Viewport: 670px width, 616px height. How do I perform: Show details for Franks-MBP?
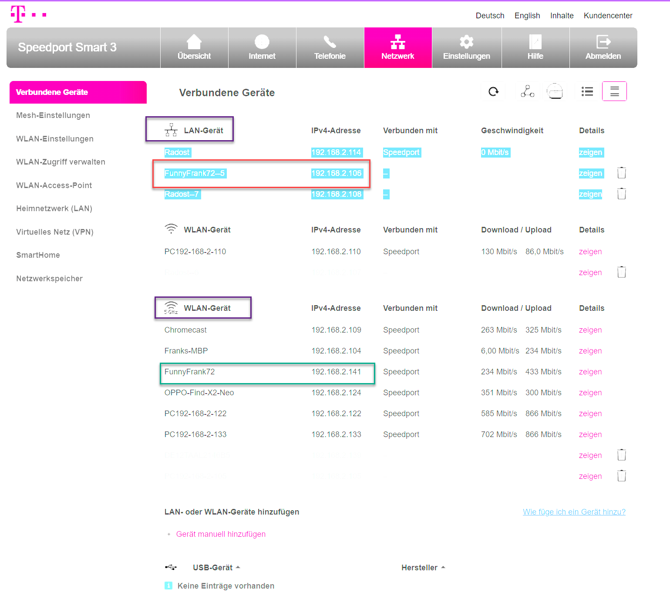coord(590,351)
